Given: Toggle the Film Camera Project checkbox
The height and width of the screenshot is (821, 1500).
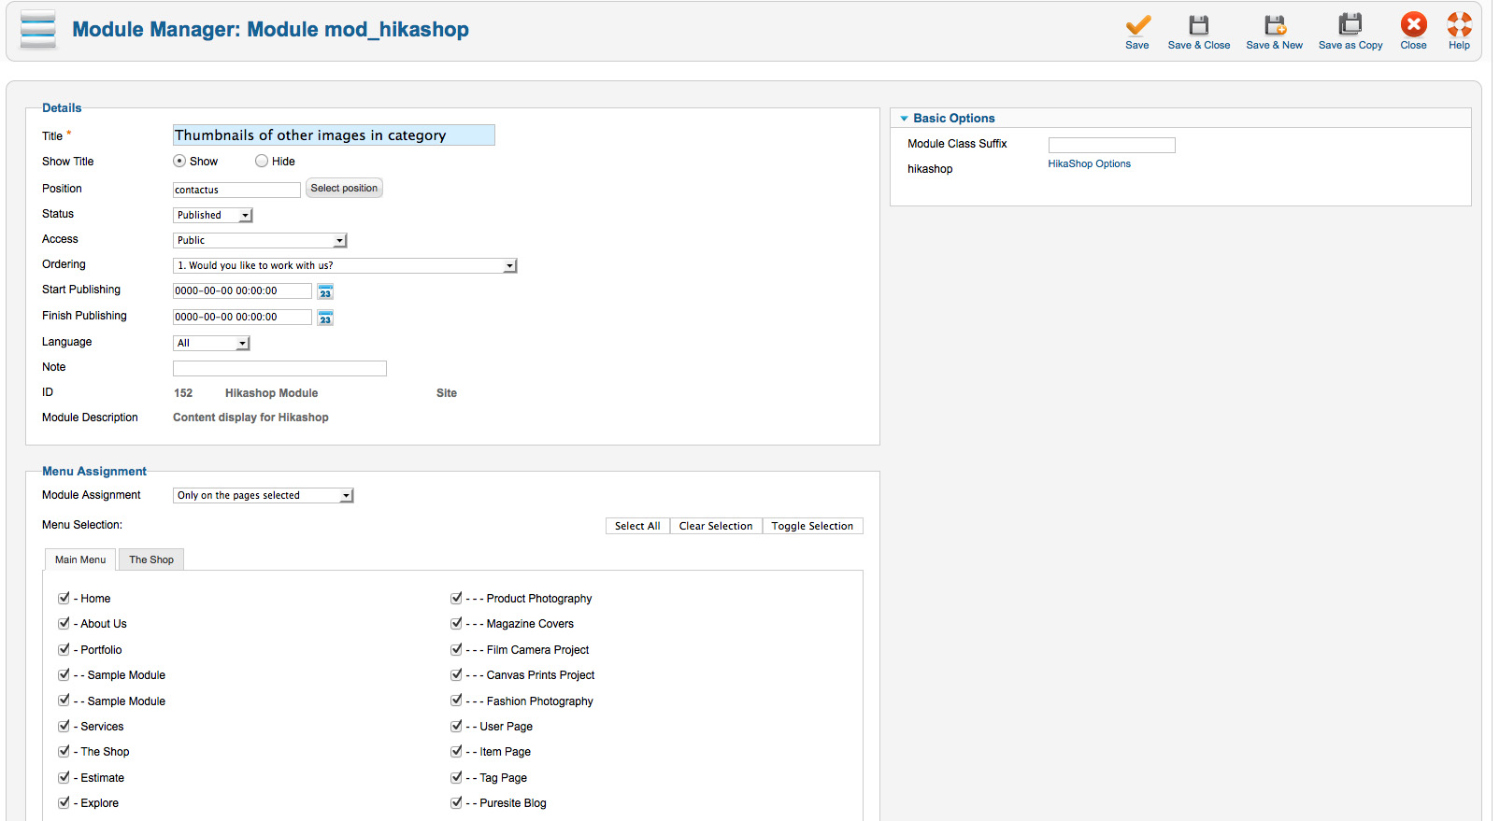Looking at the screenshot, I should pos(457,649).
